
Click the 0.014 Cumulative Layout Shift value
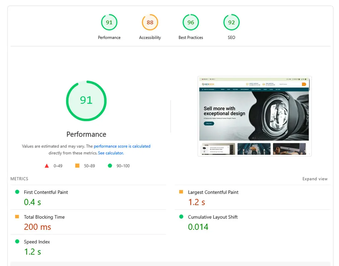coord(198,227)
